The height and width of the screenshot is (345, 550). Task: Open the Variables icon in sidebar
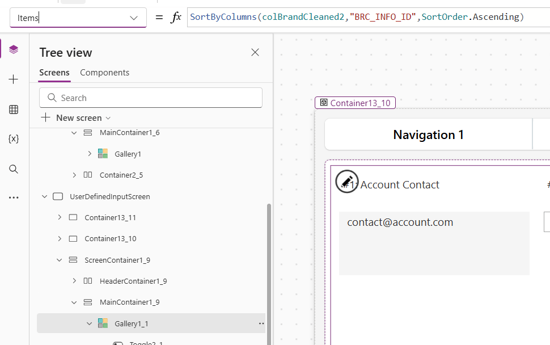point(14,139)
